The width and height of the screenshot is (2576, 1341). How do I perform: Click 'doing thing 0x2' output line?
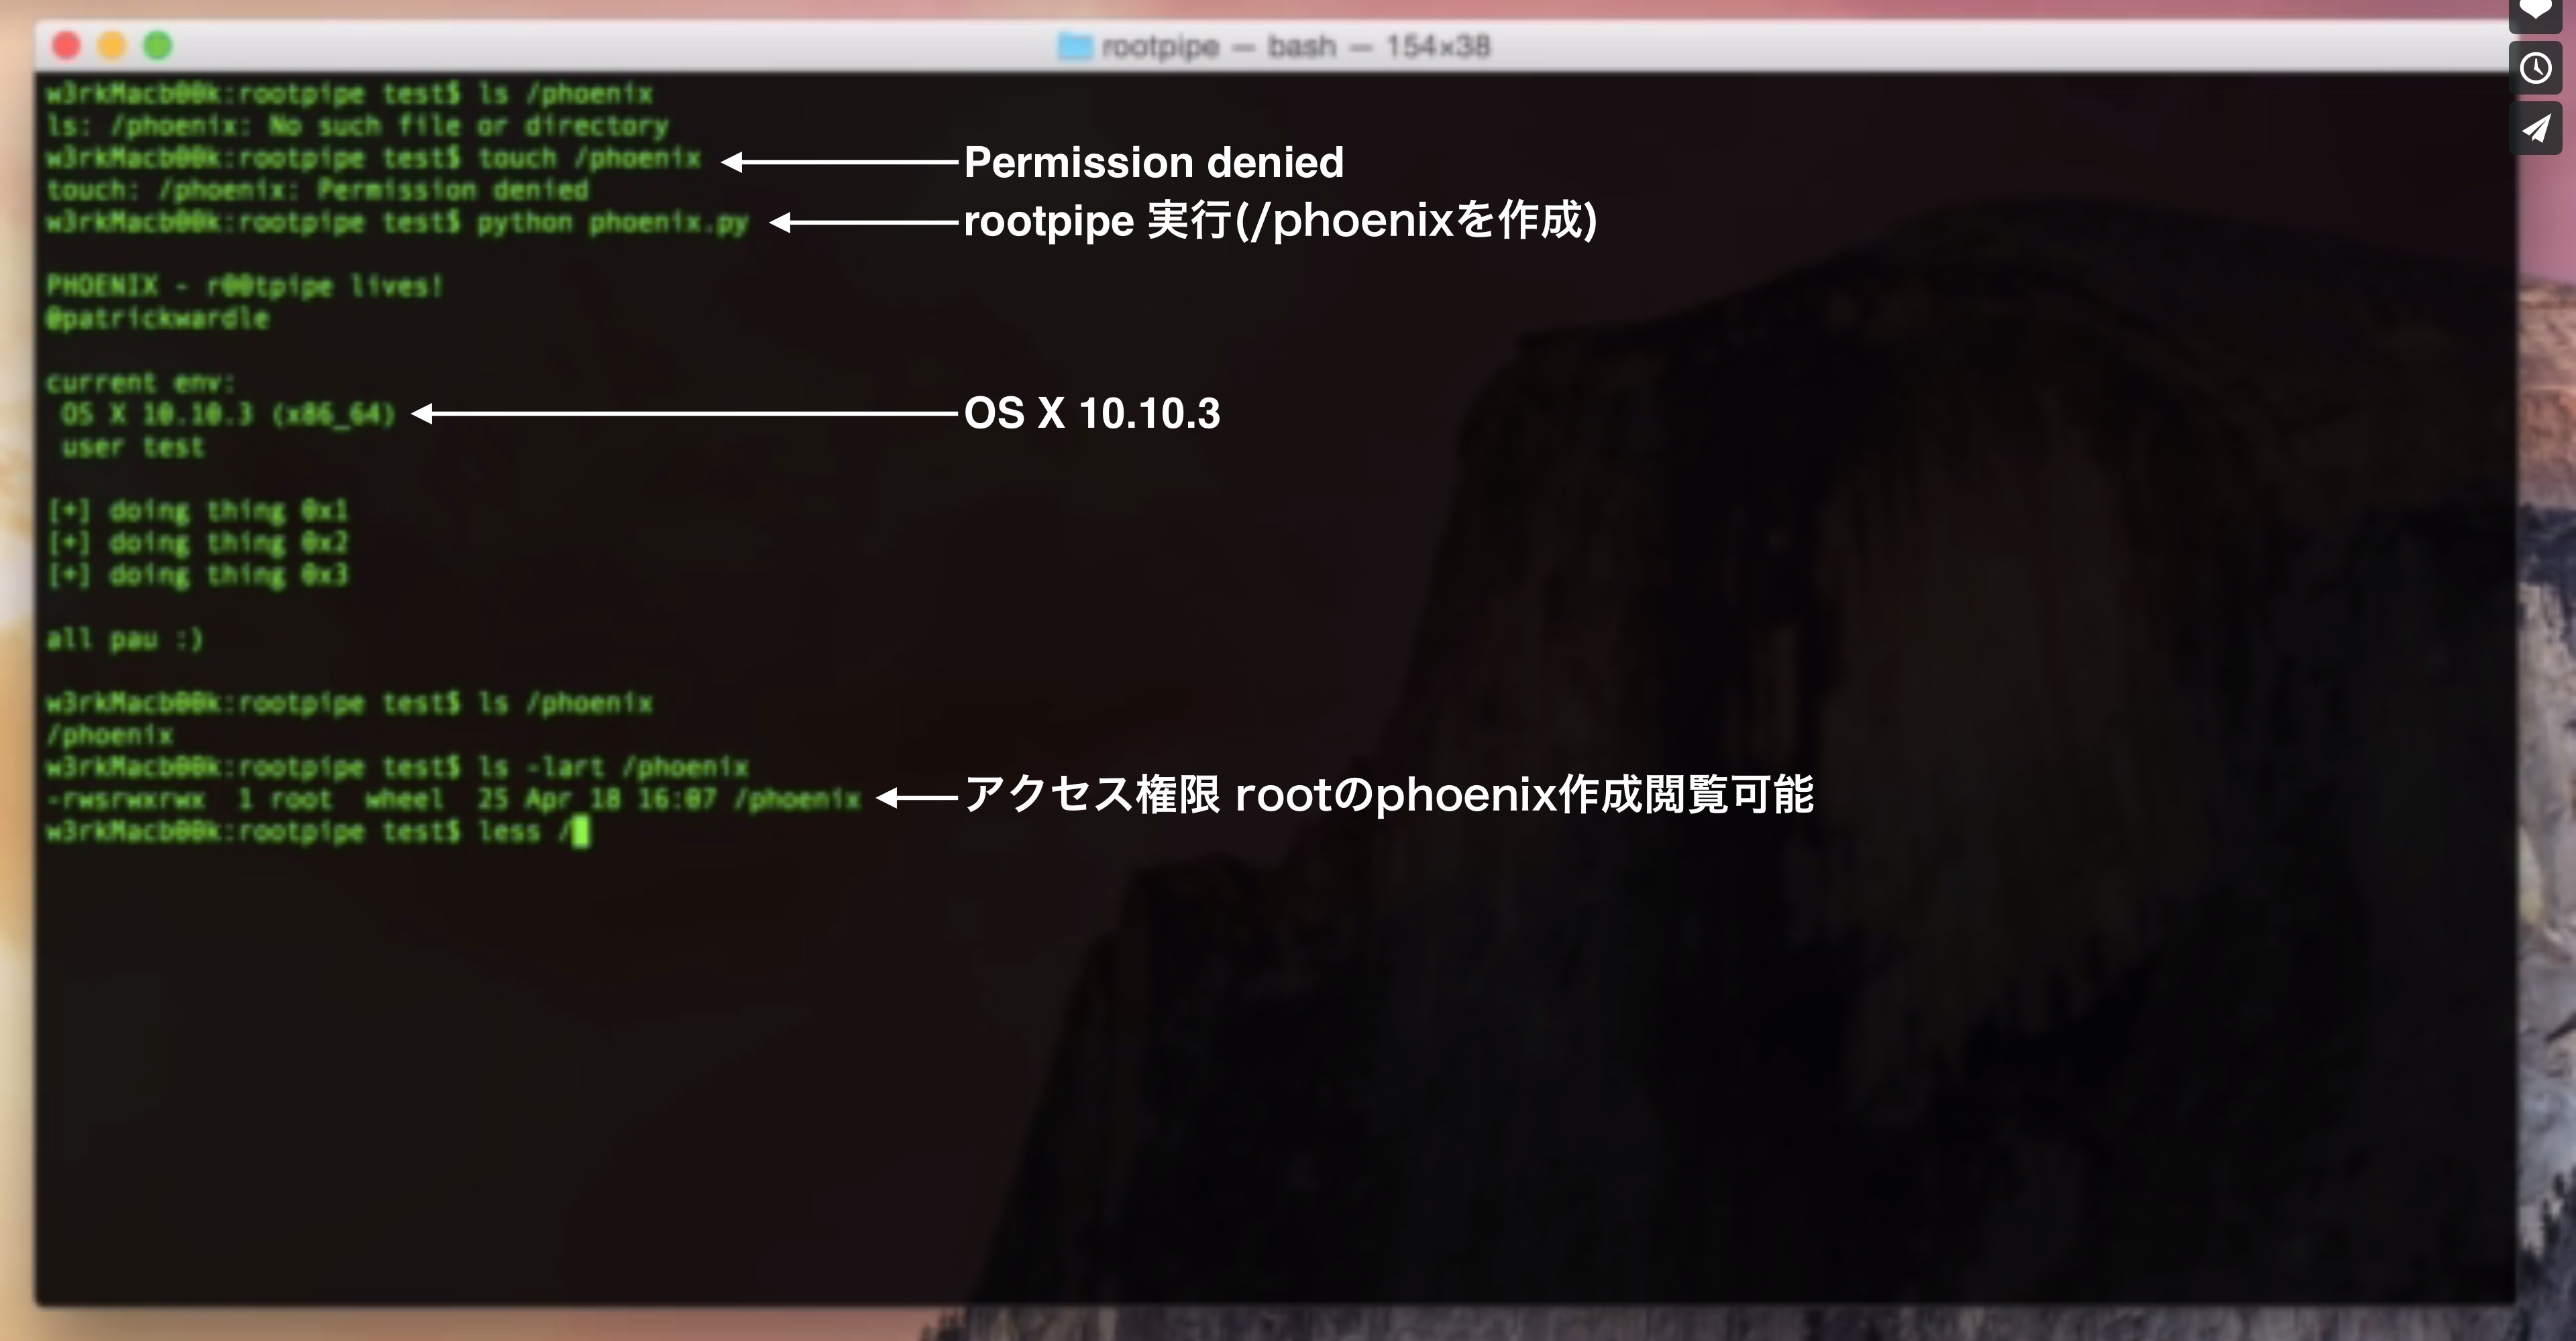tap(198, 542)
